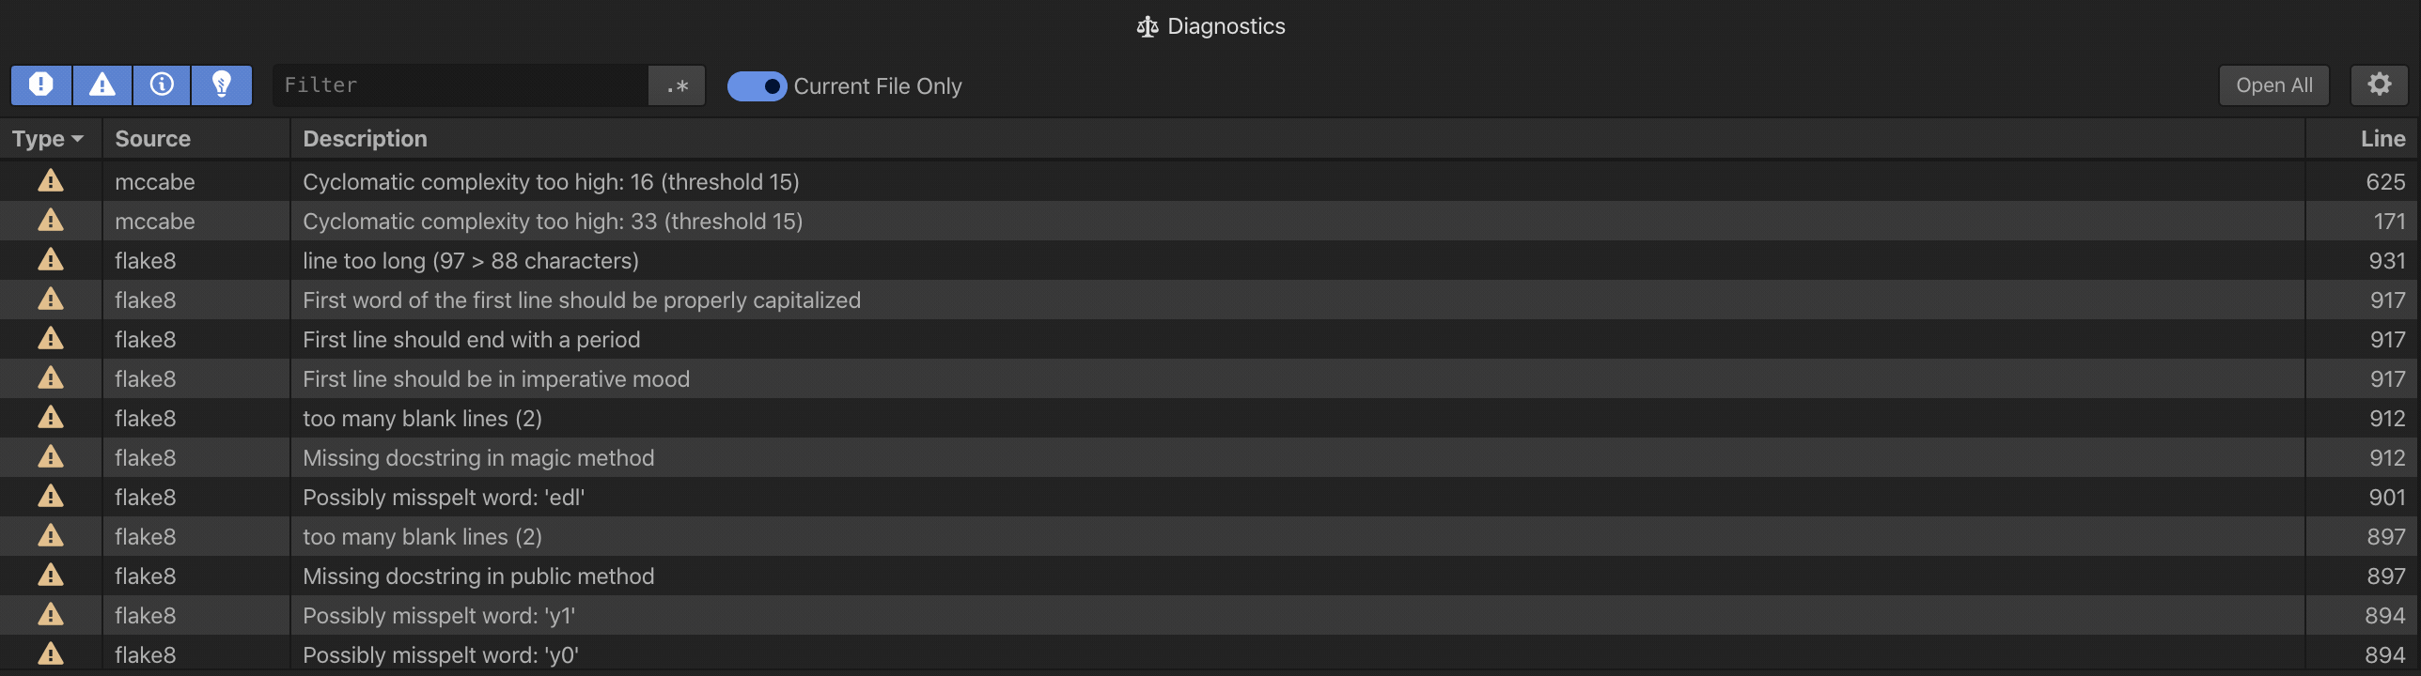Toggle the warning triangle filter button

[102, 85]
